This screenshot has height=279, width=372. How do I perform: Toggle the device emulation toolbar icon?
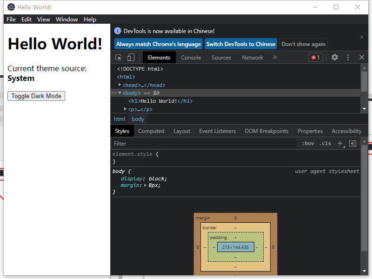pos(130,57)
